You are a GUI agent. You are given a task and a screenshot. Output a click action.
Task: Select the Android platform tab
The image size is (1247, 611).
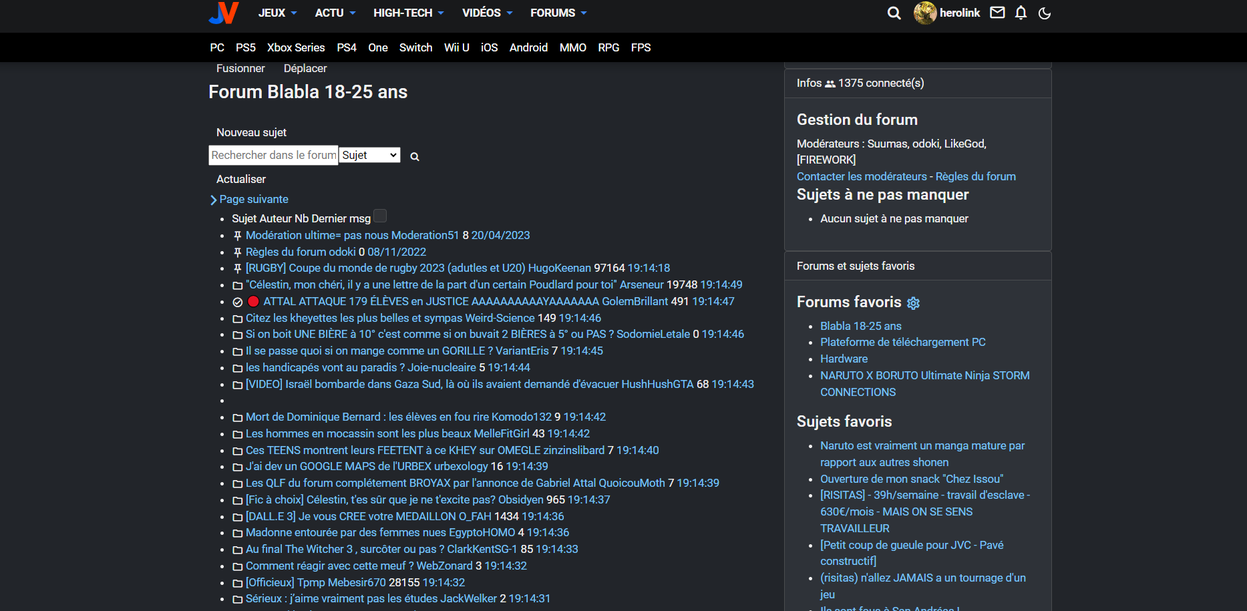tap(528, 47)
